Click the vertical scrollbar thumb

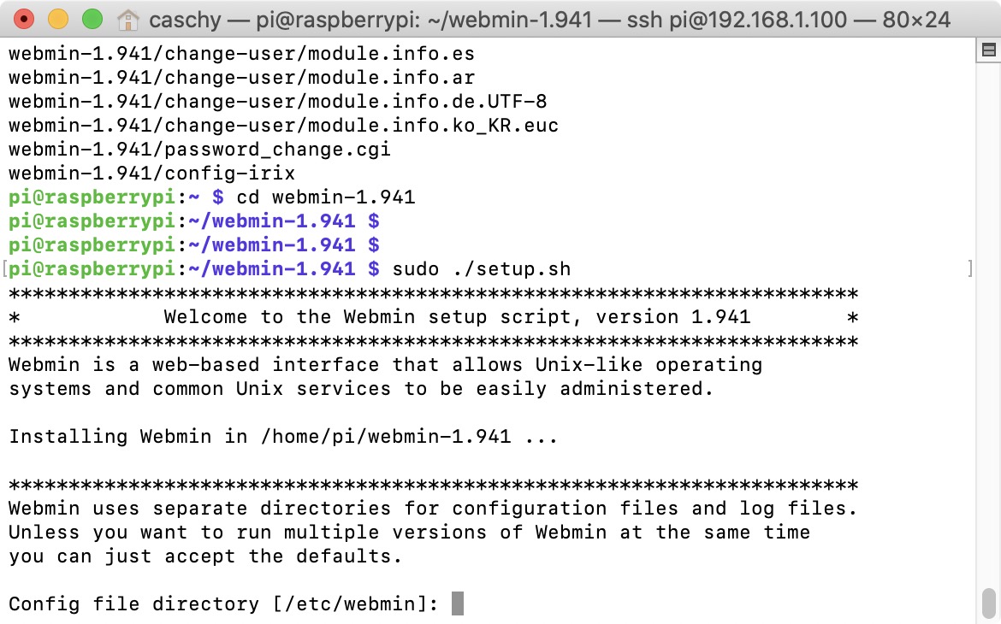click(988, 604)
